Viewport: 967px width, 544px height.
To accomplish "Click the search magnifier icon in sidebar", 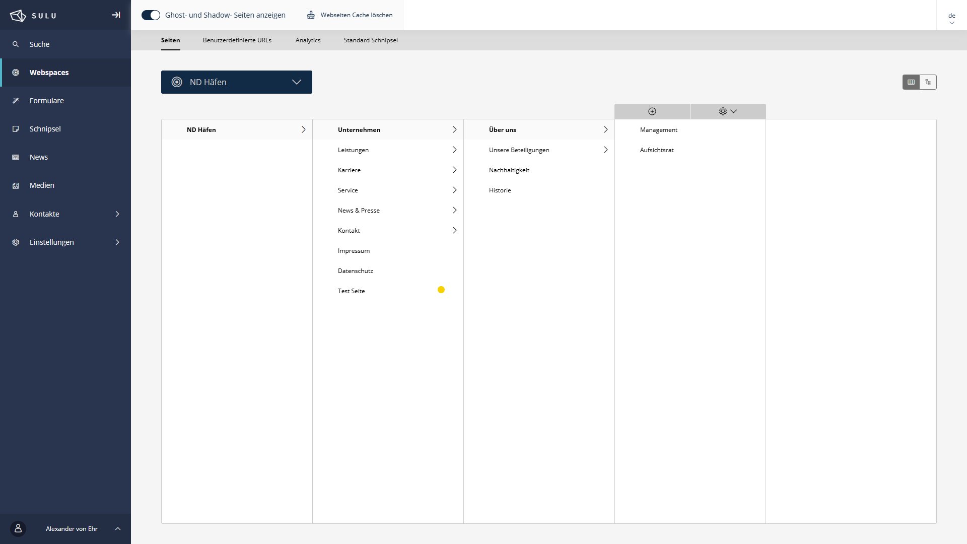I will coord(16,44).
